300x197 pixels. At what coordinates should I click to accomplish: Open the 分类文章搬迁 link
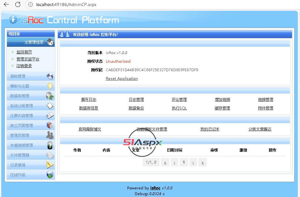(260, 129)
